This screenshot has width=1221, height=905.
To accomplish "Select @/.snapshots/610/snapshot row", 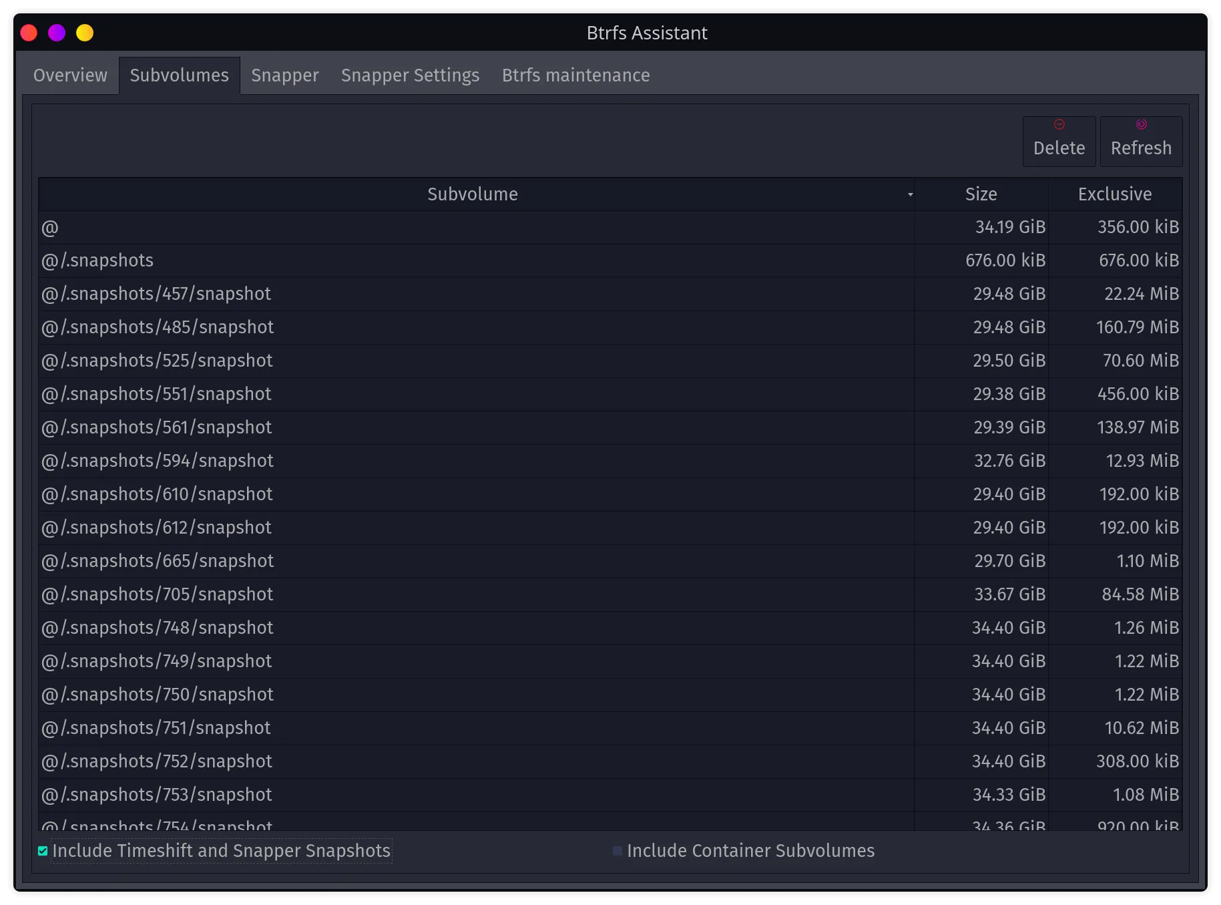I will tap(610, 495).
